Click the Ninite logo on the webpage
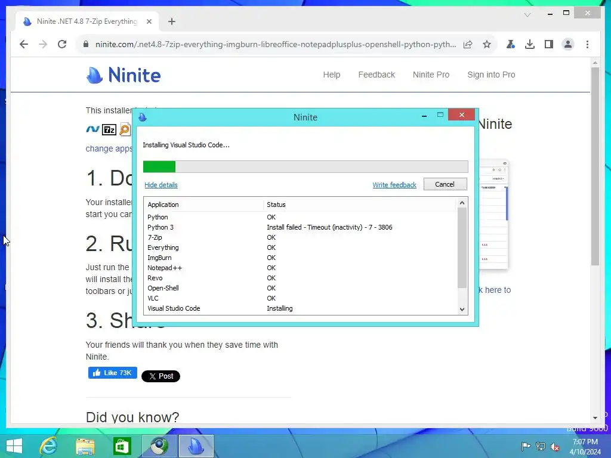 (123, 75)
